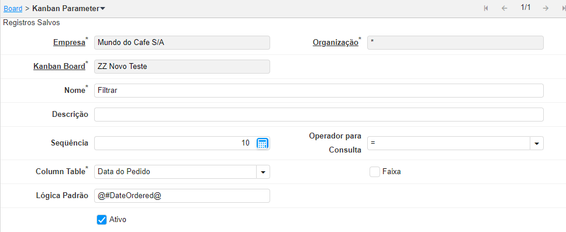
Task: Click the Nome field label
Action: point(75,90)
